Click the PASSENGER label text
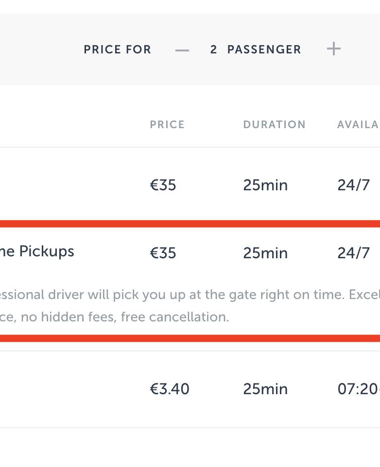Viewport: 380px width, 467px height. tap(264, 50)
